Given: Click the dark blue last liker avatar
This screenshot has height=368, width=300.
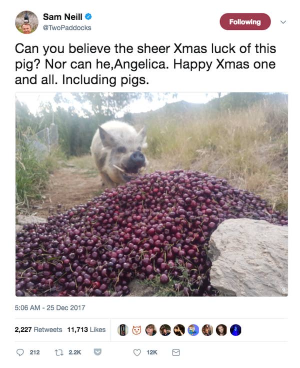Looking at the screenshot, I should pos(235,330).
